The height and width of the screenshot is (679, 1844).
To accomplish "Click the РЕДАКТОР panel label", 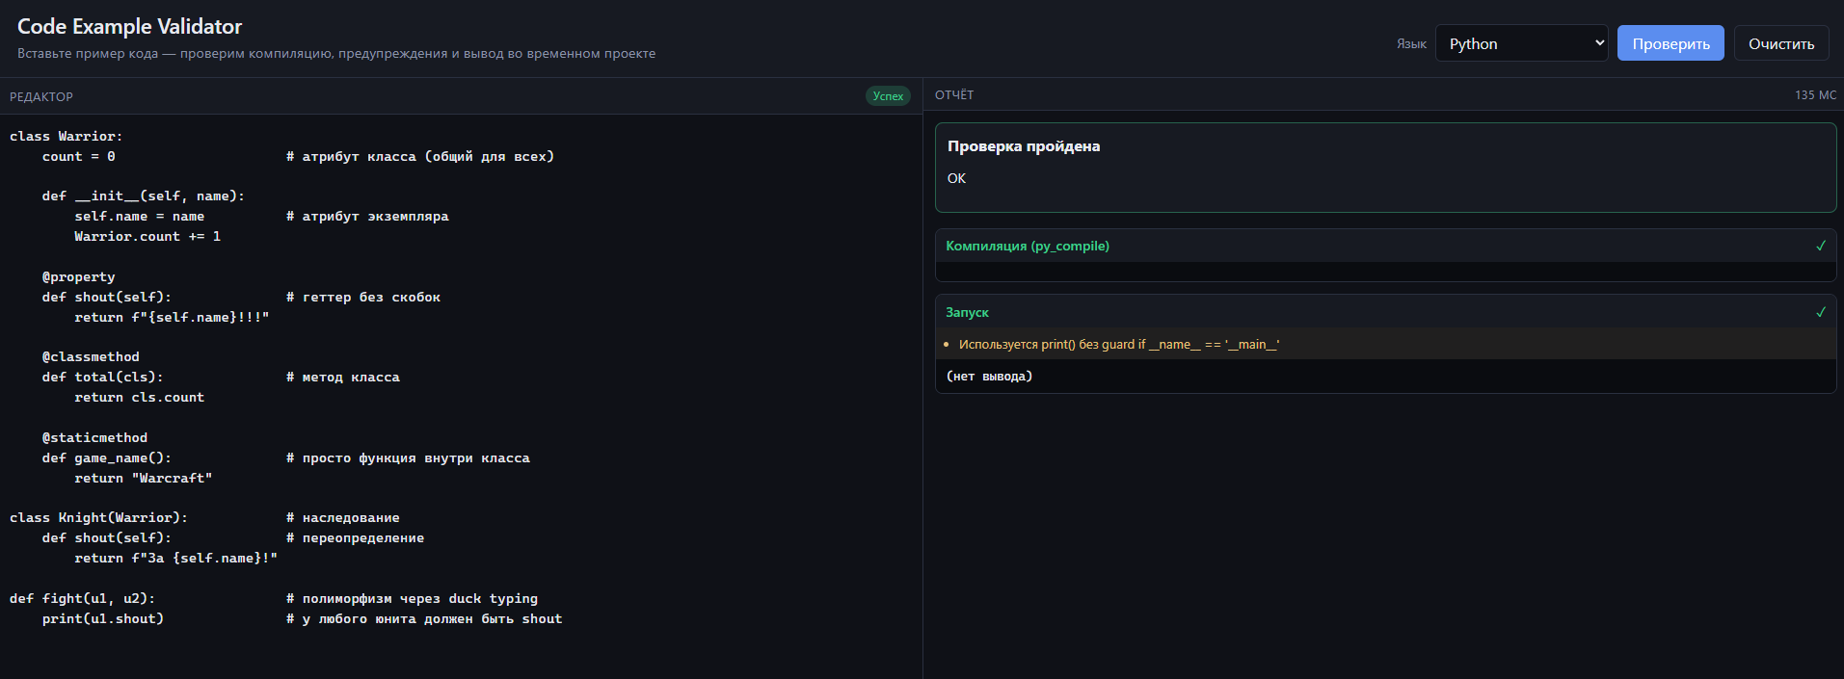I will tap(41, 97).
